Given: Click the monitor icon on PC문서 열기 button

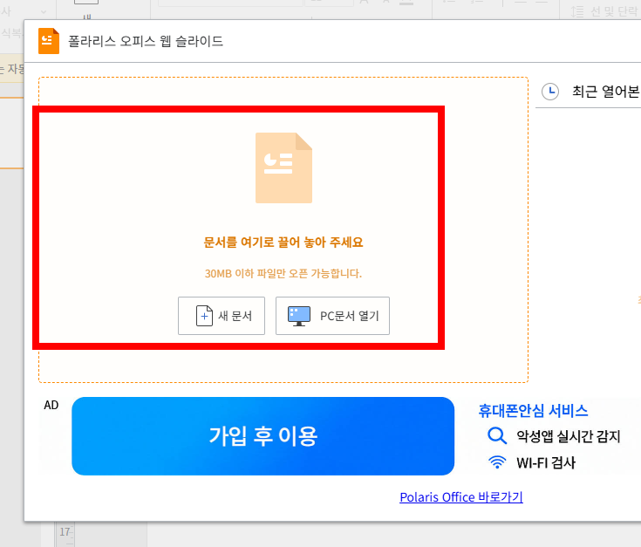Looking at the screenshot, I should coord(299,316).
